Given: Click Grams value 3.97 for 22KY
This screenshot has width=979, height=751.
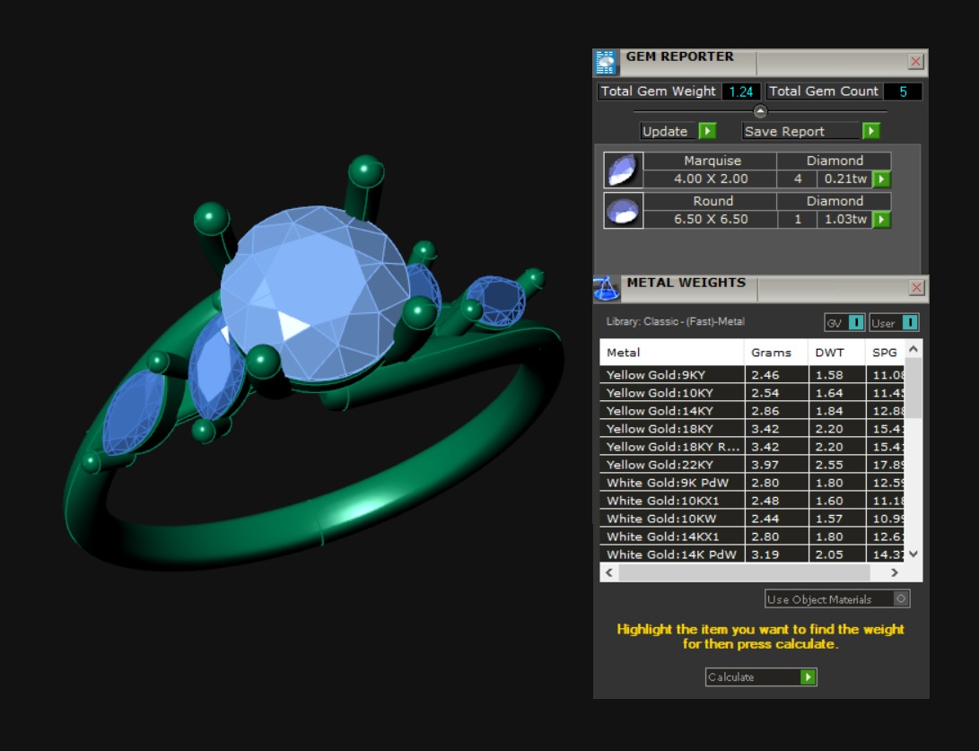Looking at the screenshot, I should (776, 465).
